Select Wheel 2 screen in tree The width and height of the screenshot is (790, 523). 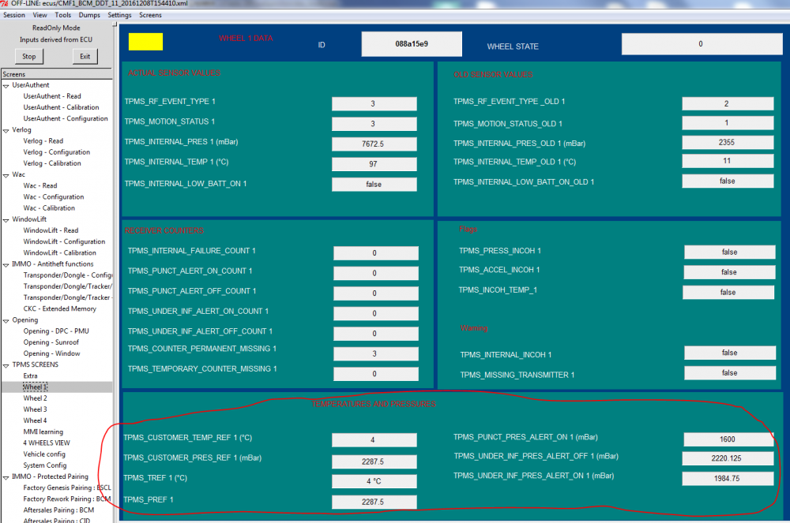tap(36, 398)
